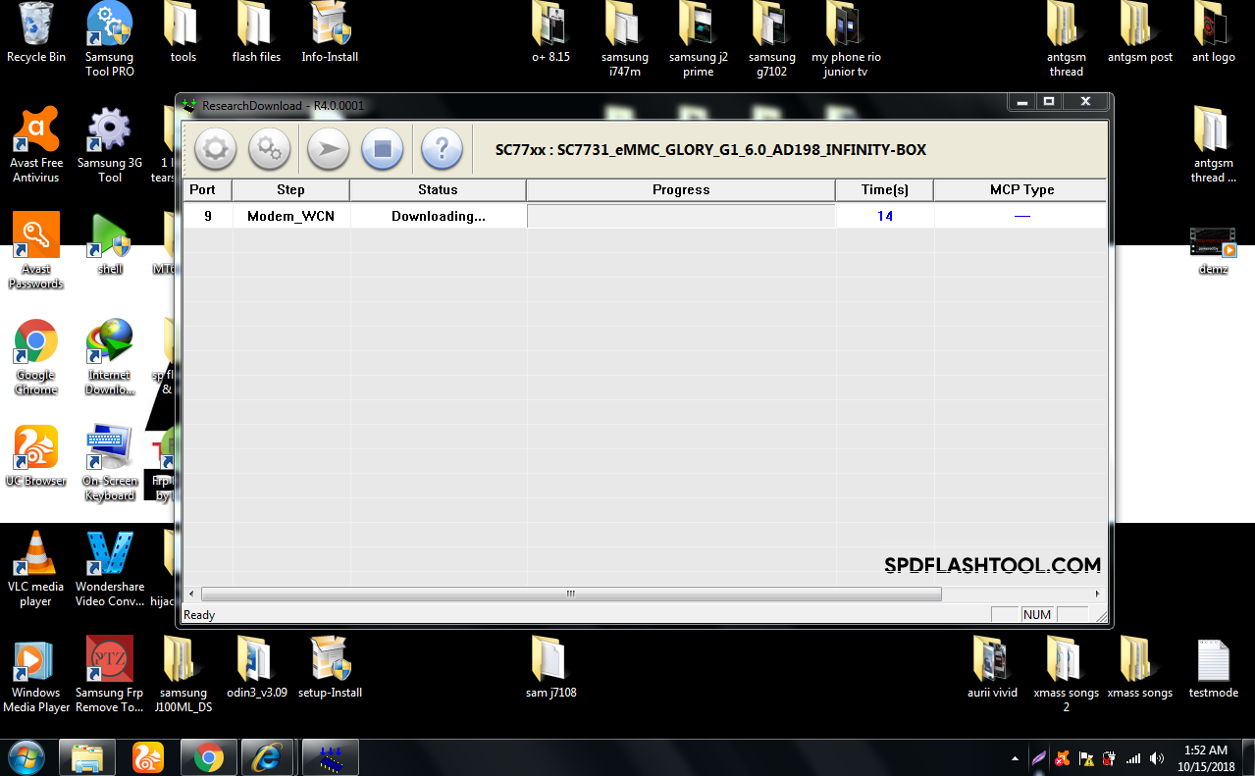Select the Avast Passwords shortcut
Image resolution: width=1255 pixels, height=776 pixels.
[x=36, y=251]
